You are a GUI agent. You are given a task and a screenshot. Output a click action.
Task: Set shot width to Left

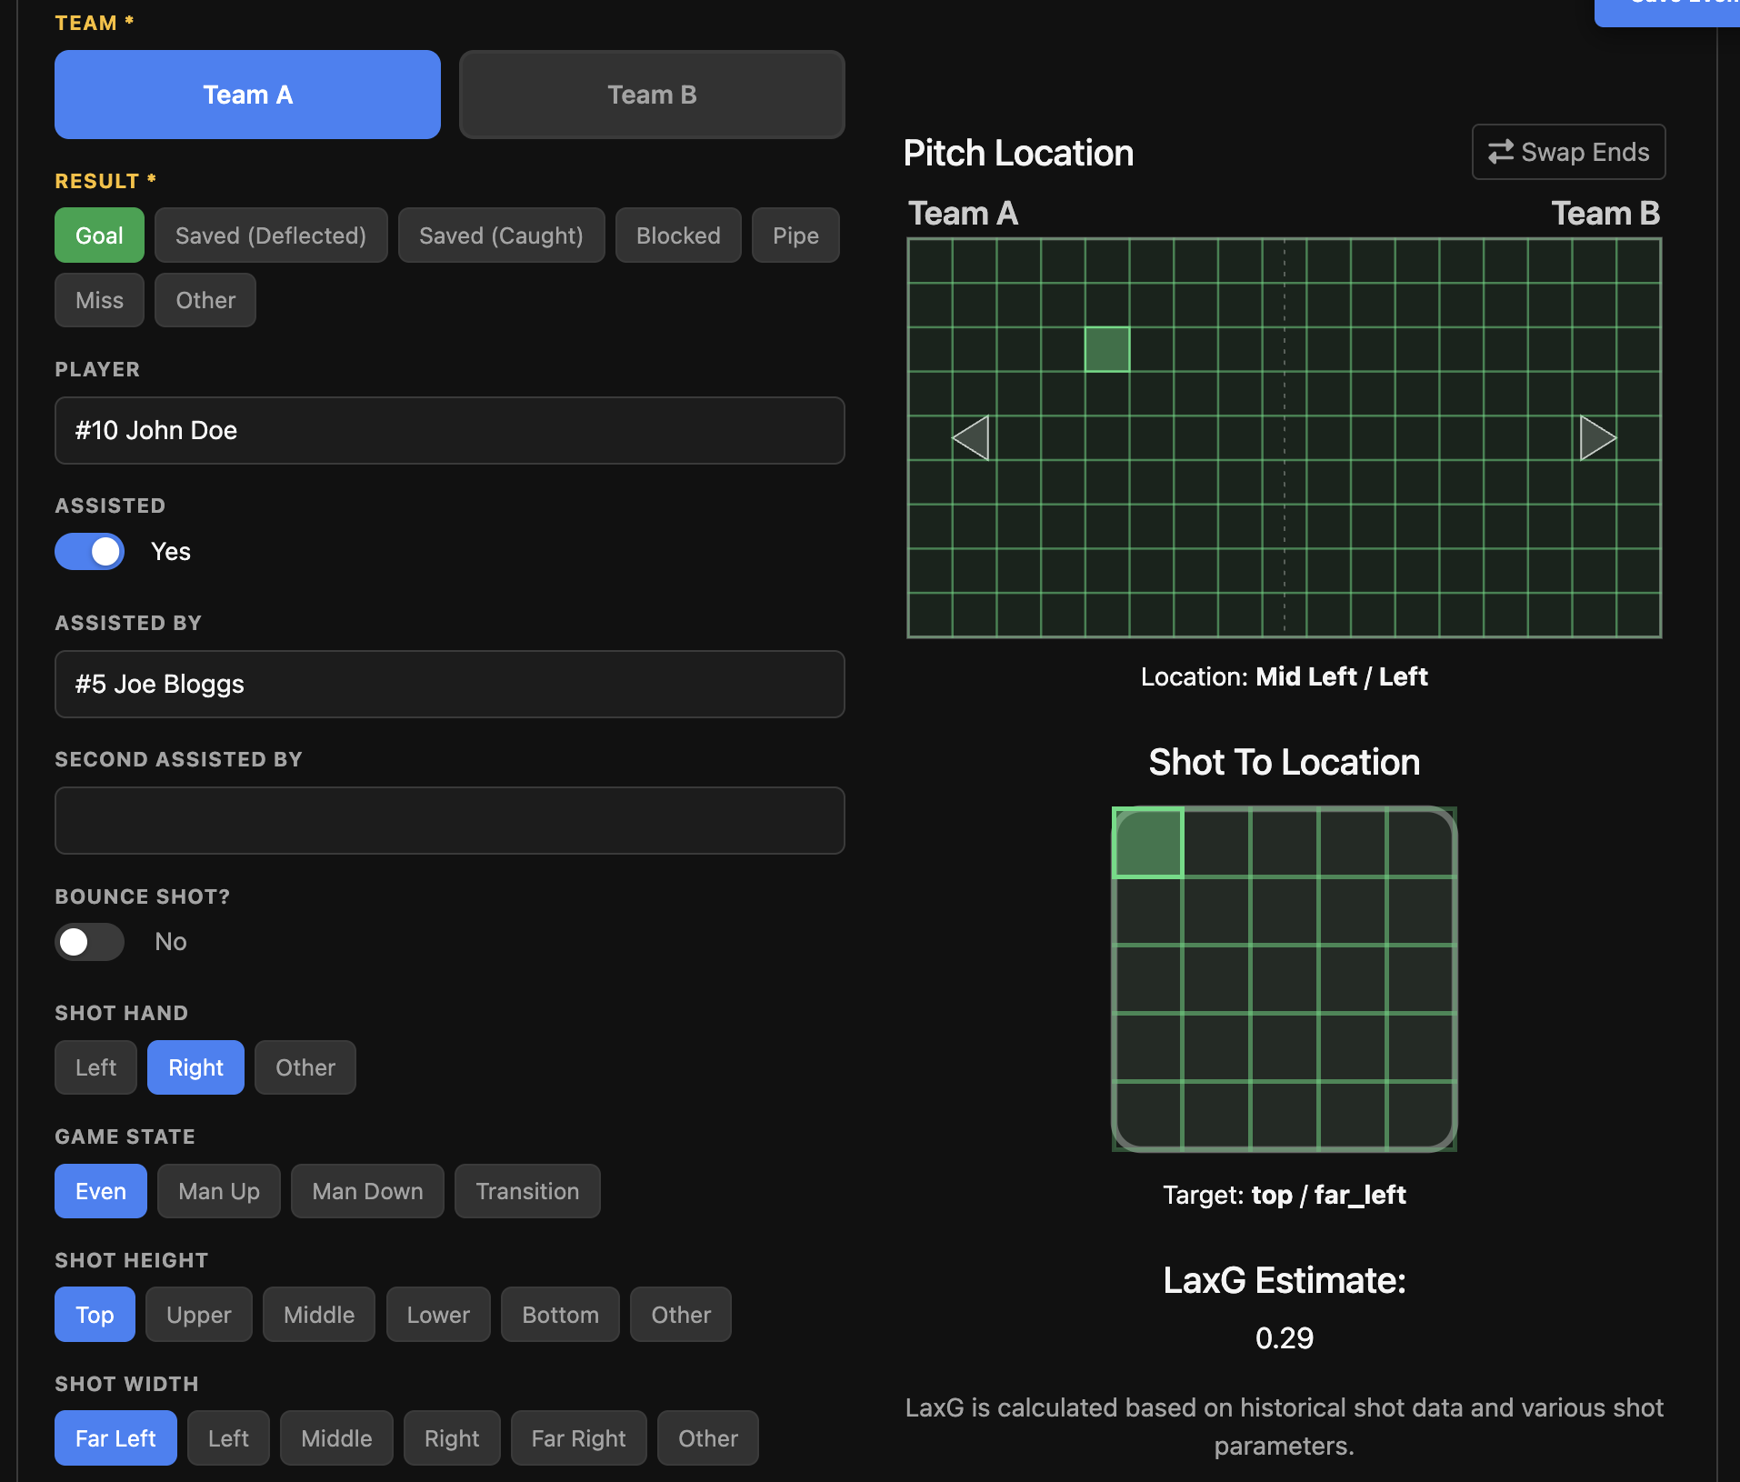tap(228, 1438)
